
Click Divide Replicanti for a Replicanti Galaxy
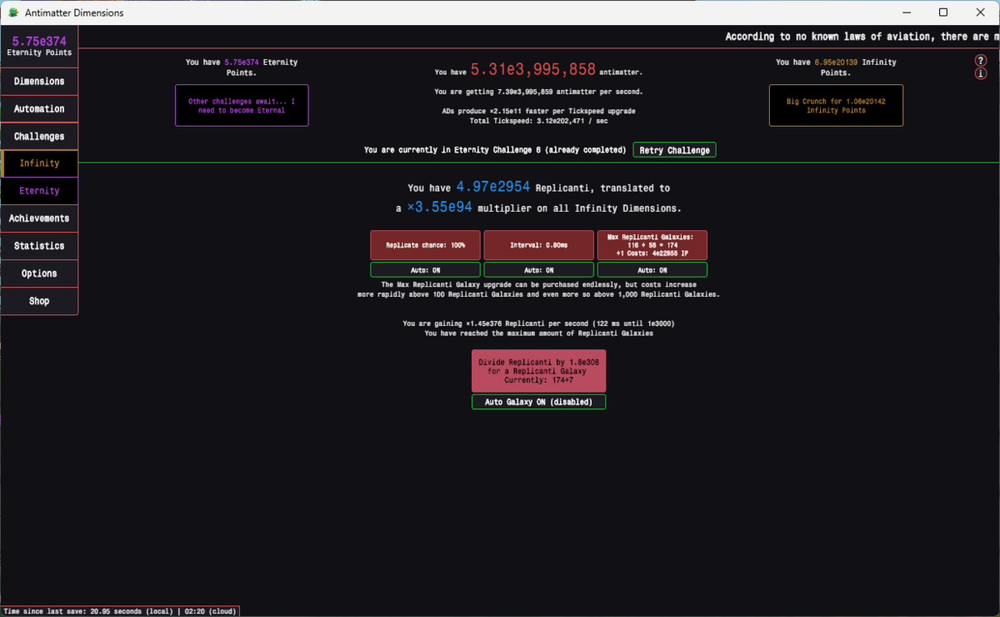tap(538, 371)
